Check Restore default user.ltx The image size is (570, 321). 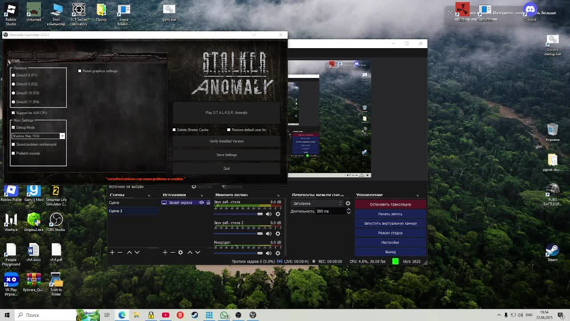click(229, 130)
